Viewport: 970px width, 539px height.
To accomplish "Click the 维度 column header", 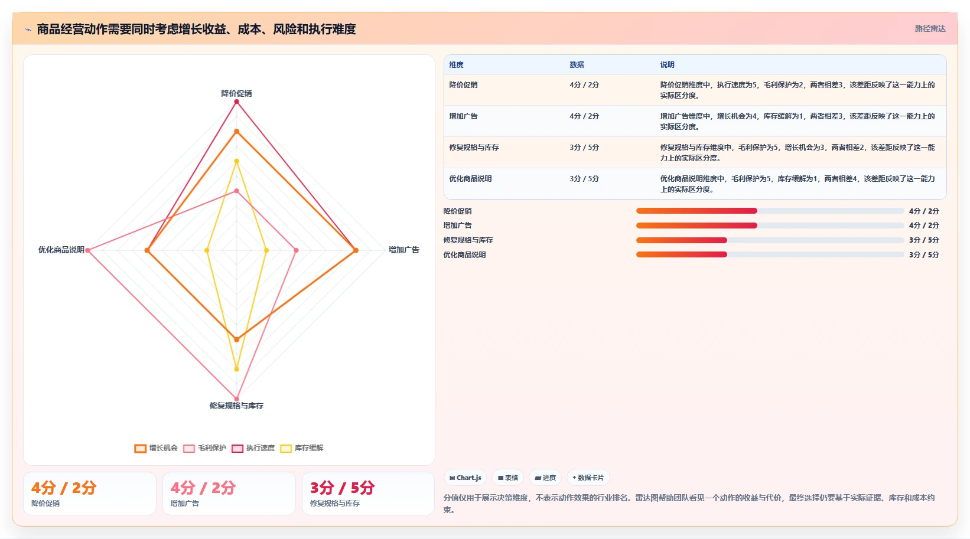I will point(456,65).
